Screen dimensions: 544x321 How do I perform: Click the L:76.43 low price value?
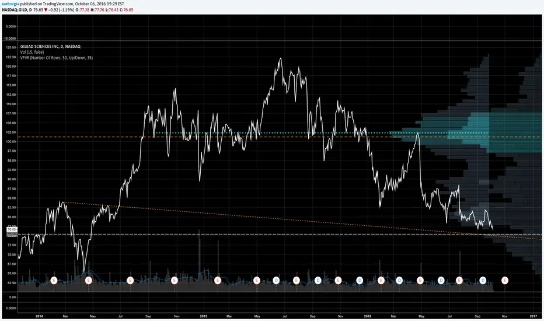(x=112, y=10)
